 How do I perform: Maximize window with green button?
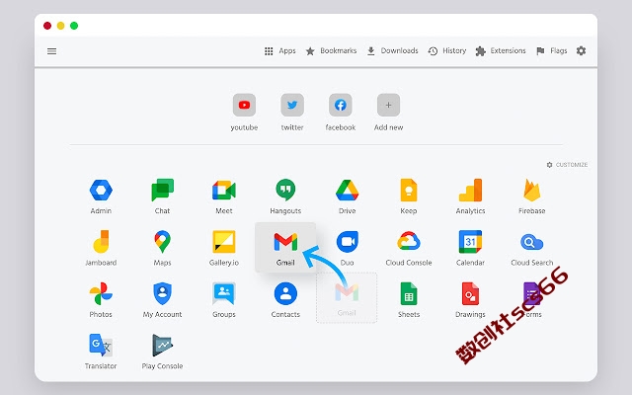coord(74,26)
